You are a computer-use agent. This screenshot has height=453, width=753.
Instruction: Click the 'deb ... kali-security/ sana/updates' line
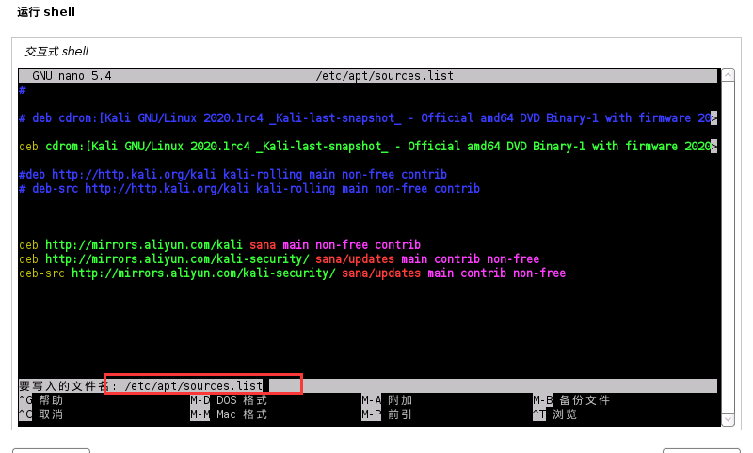(279, 258)
